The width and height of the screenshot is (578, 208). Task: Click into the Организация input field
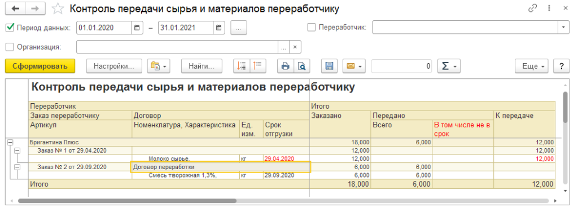177,47
